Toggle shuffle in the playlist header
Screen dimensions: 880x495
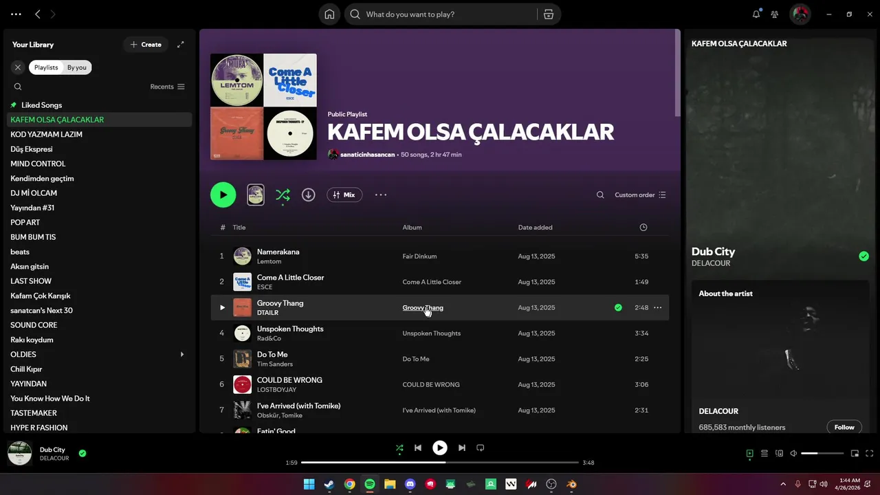(x=283, y=195)
